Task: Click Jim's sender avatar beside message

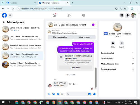Action: [50, 86]
